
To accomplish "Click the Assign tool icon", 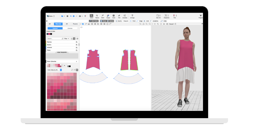I will [108, 16].
